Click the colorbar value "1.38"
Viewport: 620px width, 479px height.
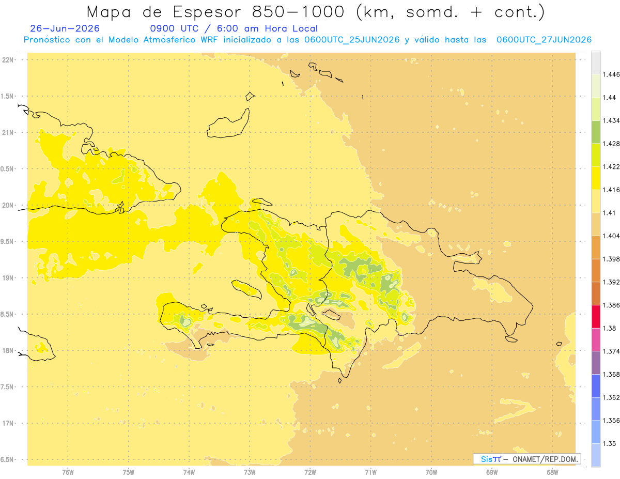coord(610,328)
